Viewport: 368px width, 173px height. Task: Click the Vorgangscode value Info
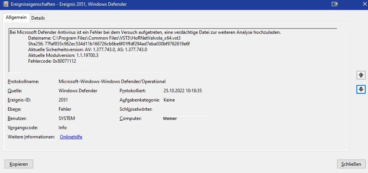[62, 128]
